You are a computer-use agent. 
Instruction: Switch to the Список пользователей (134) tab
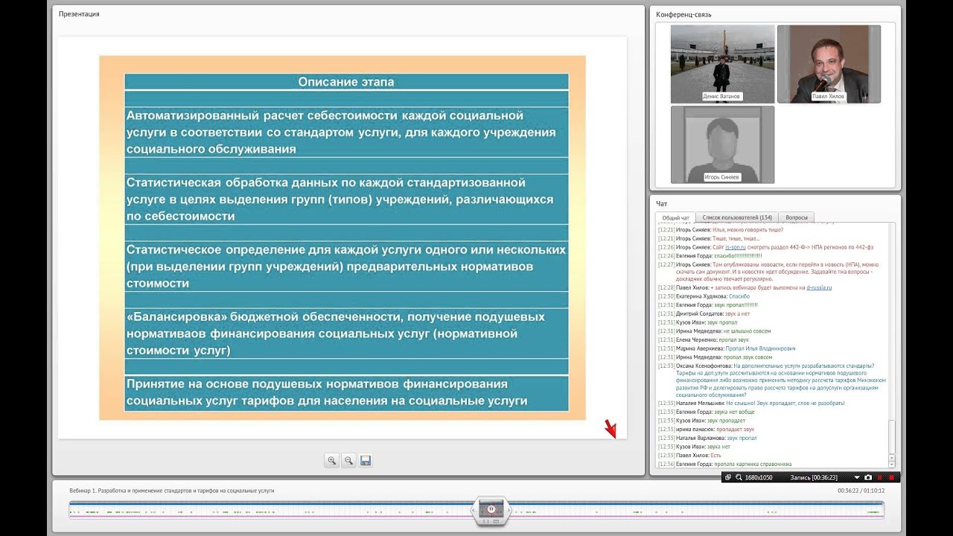(x=737, y=217)
